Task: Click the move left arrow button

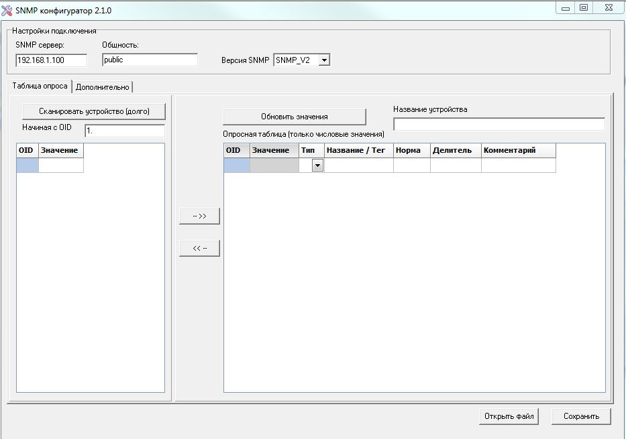Action: click(x=199, y=248)
